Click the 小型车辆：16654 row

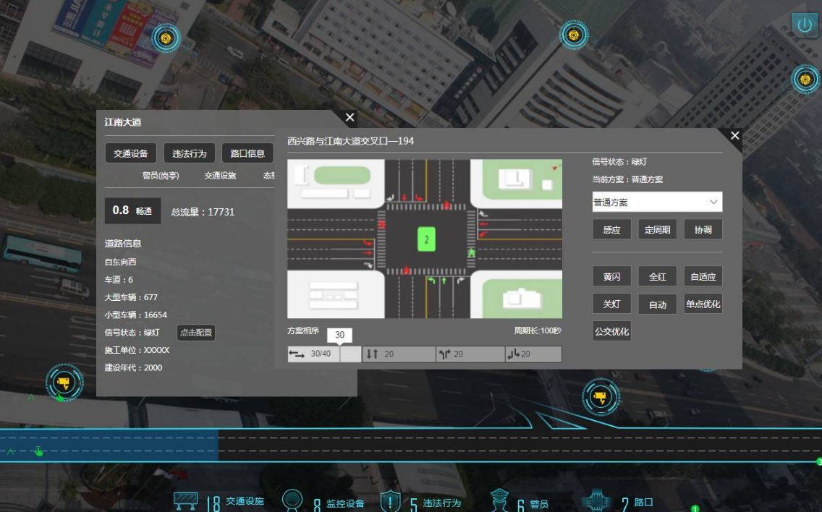click(136, 315)
